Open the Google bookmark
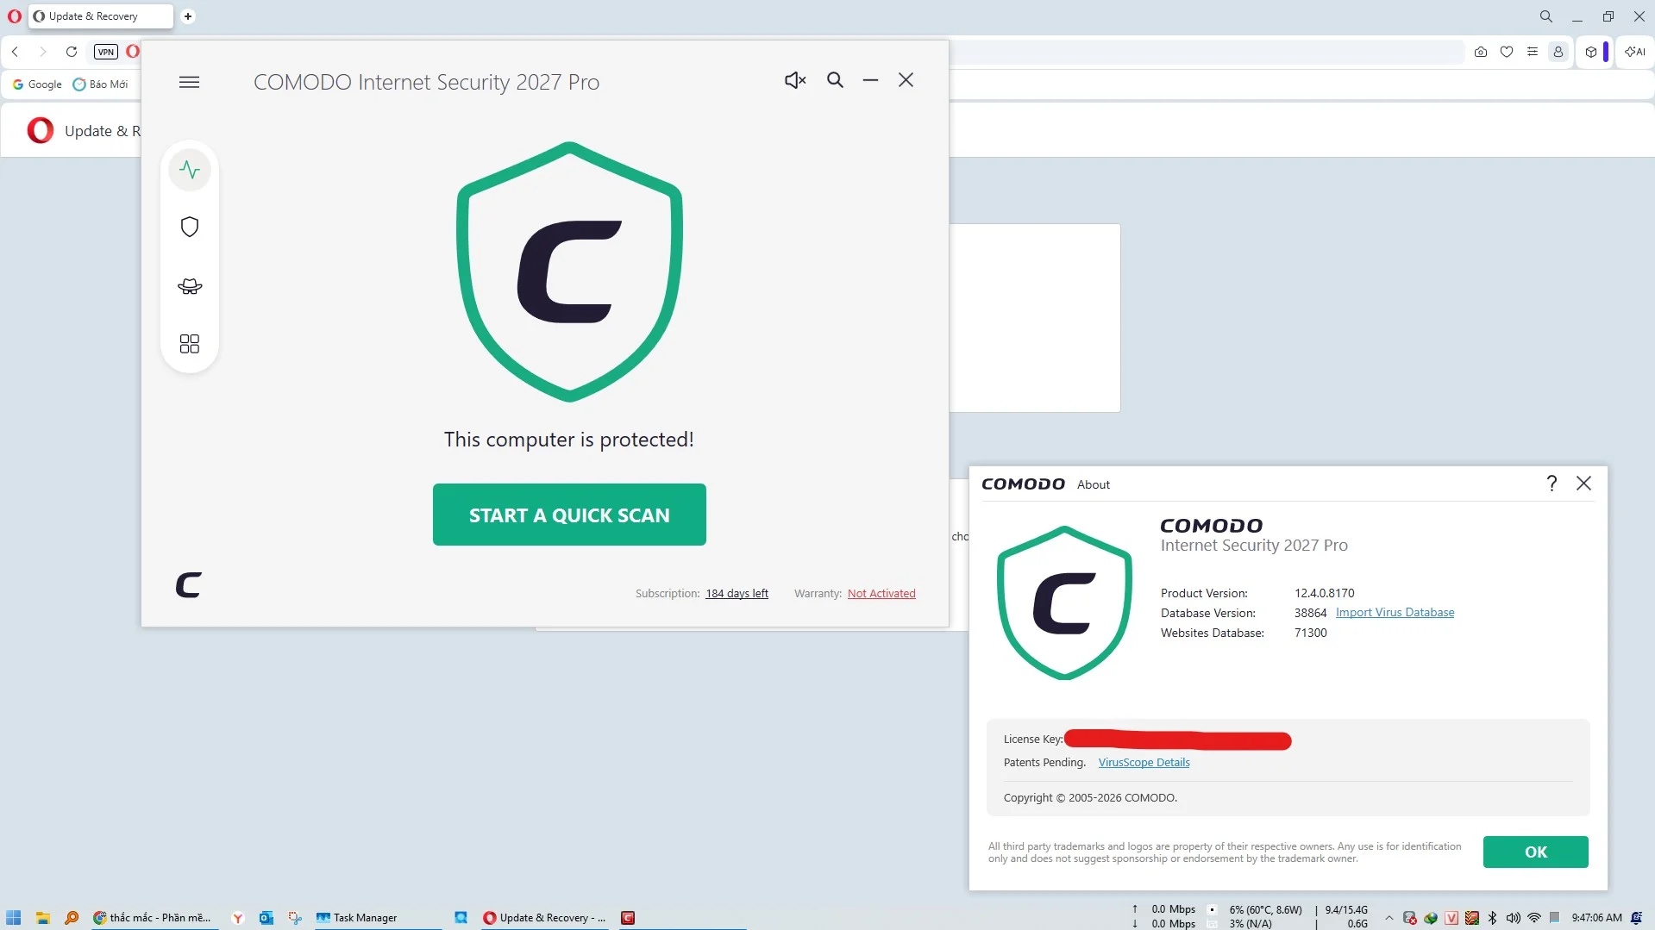The image size is (1655, 930). click(x=37, y=84)
